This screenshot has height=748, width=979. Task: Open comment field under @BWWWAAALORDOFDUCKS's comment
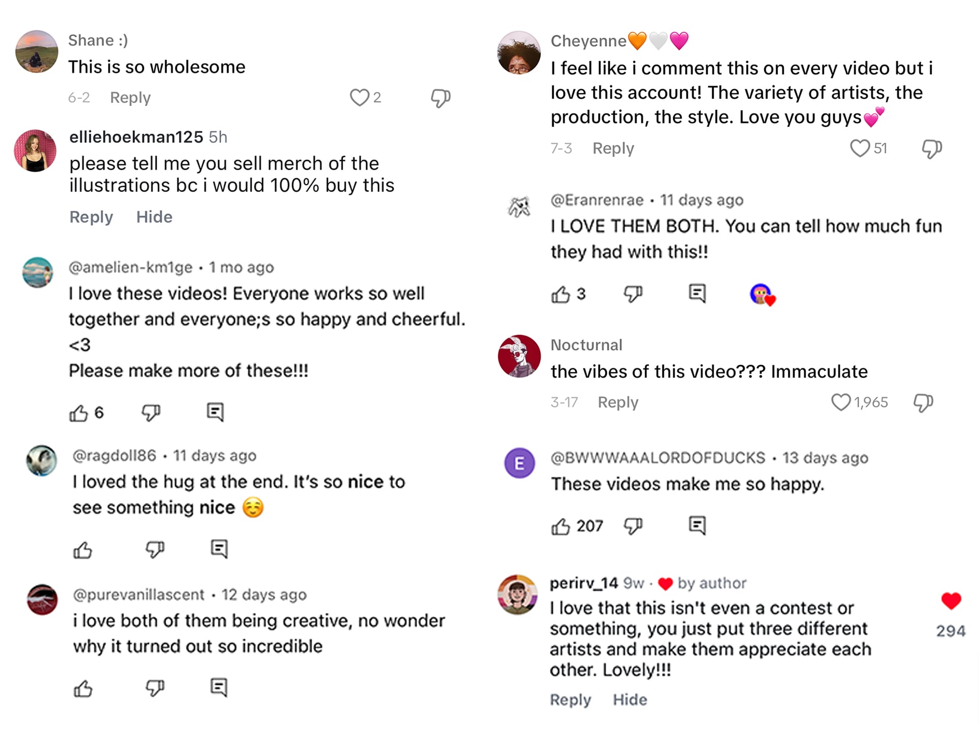[697, 525]
